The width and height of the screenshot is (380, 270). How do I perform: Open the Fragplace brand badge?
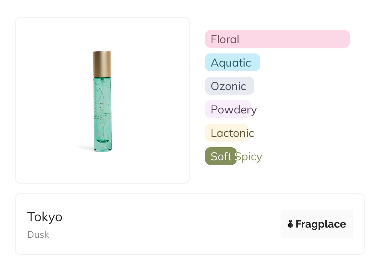point(316,224)
